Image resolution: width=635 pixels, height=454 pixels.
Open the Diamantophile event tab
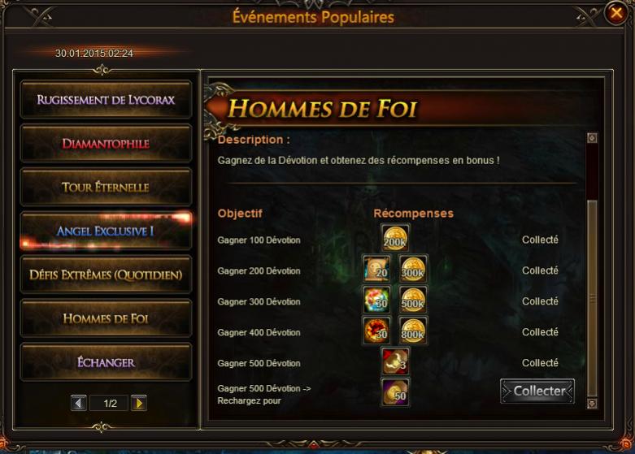click(106, 143)
